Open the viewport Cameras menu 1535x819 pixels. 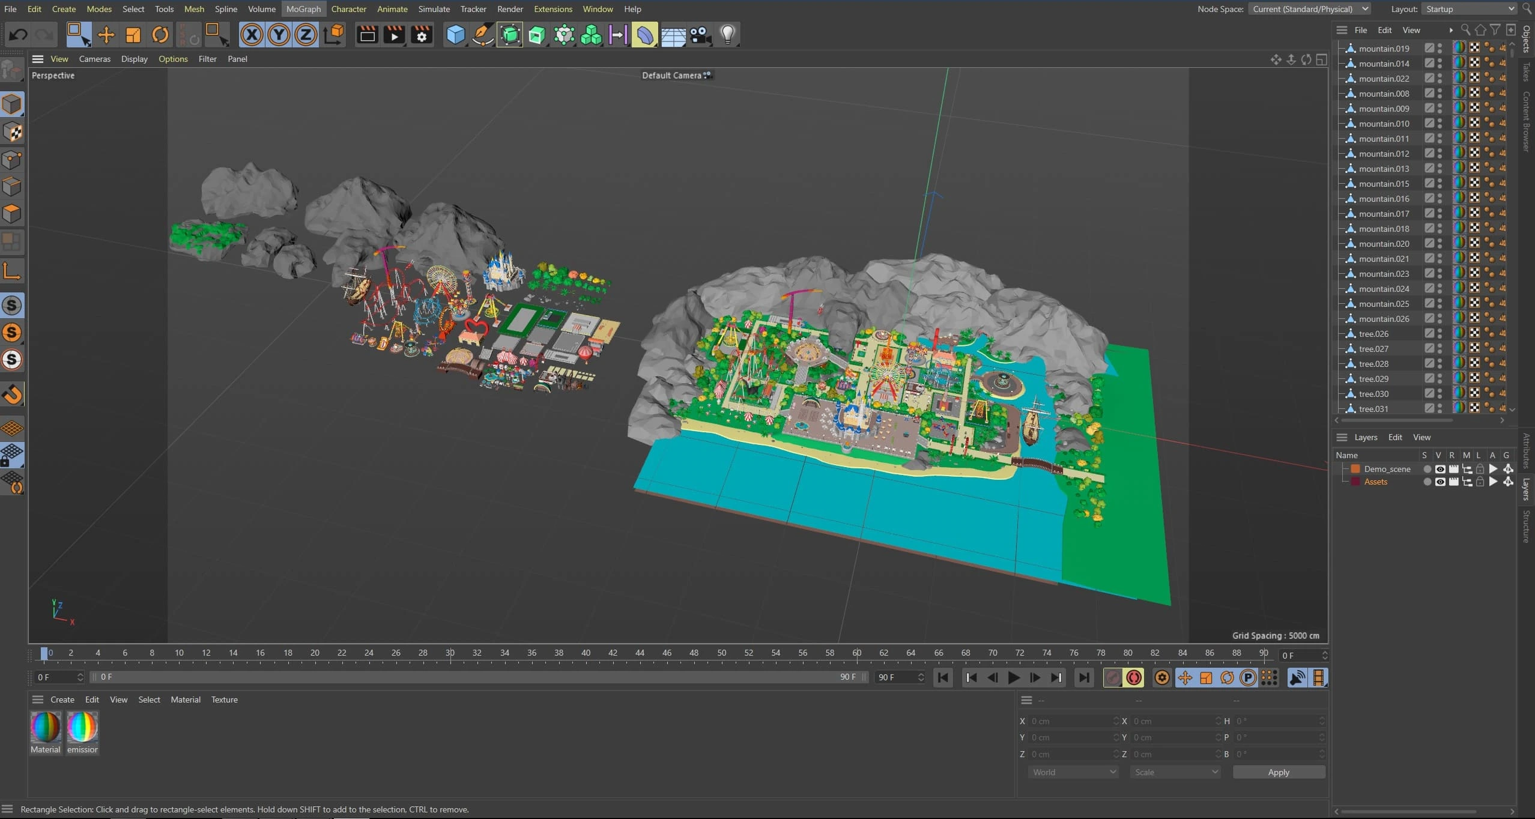95,59
